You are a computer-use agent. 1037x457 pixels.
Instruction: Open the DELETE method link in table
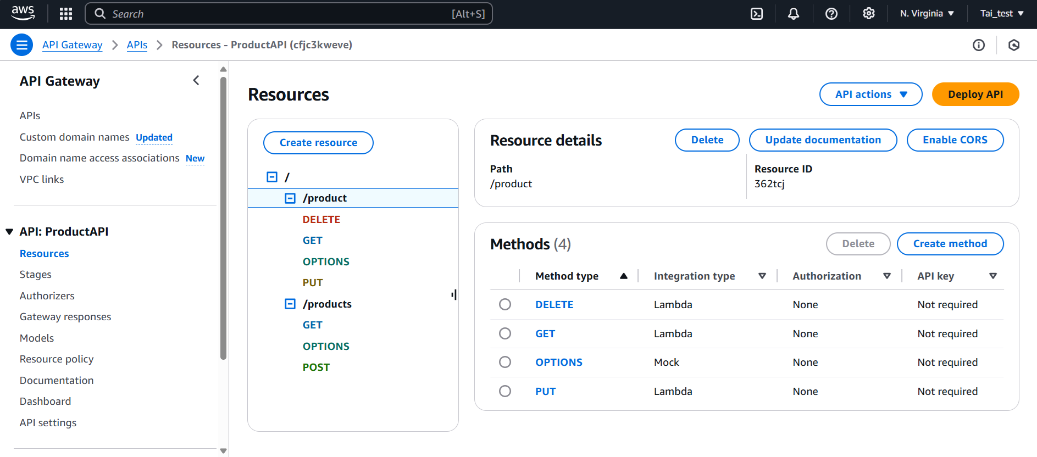coord(554,305)
